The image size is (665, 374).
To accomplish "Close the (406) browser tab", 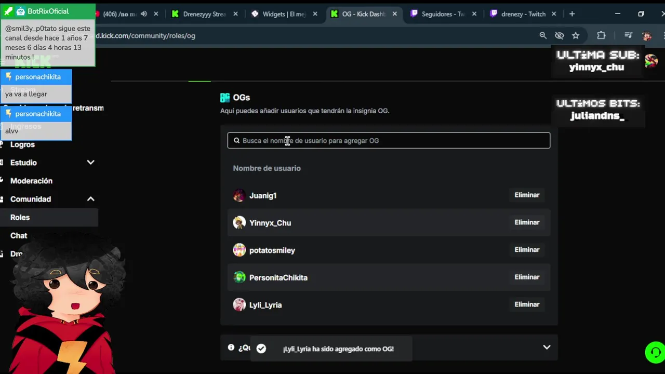I will 156,14.
